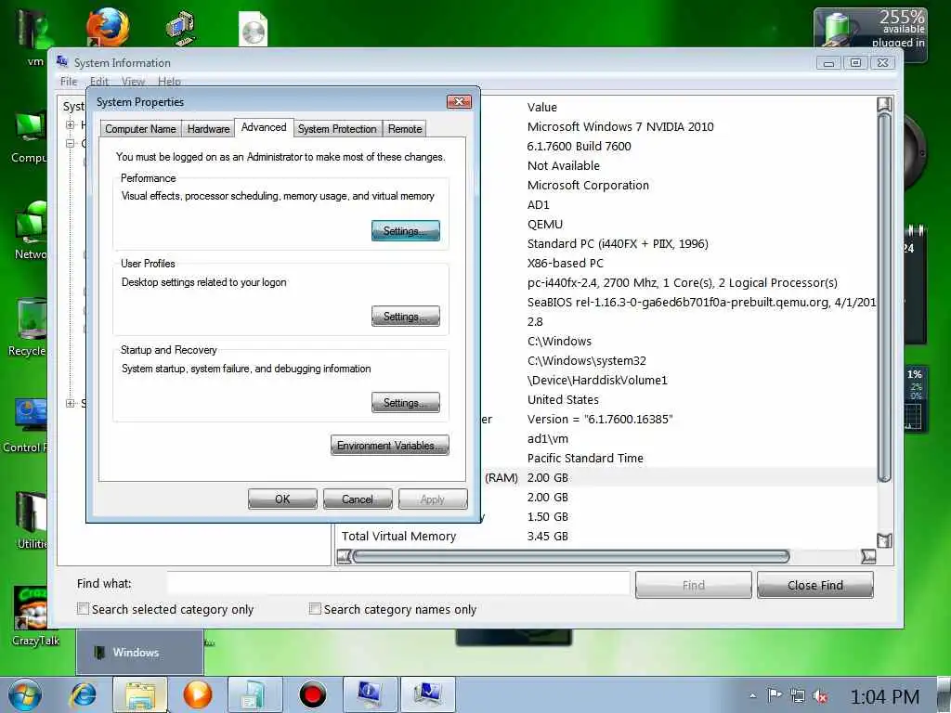The image size is (951, 713).
Task: Open network tray icon
Action: tap(798, 696)
